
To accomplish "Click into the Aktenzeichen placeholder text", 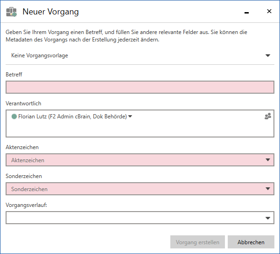I will (x=28, y=160).
